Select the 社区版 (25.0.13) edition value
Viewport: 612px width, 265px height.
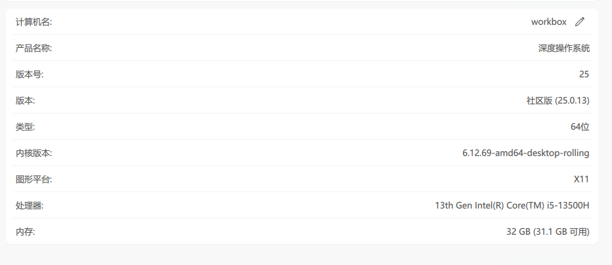[x=558, y=100]
